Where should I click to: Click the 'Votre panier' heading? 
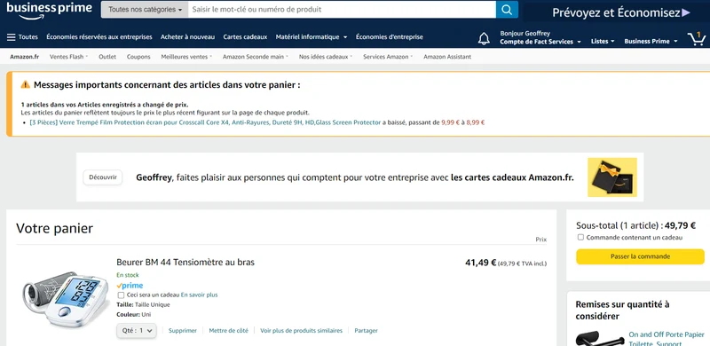54,228
